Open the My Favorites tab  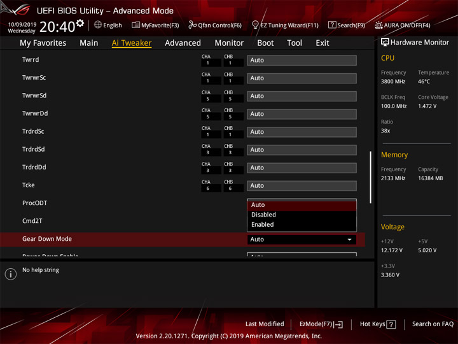[x=43, y=43]
